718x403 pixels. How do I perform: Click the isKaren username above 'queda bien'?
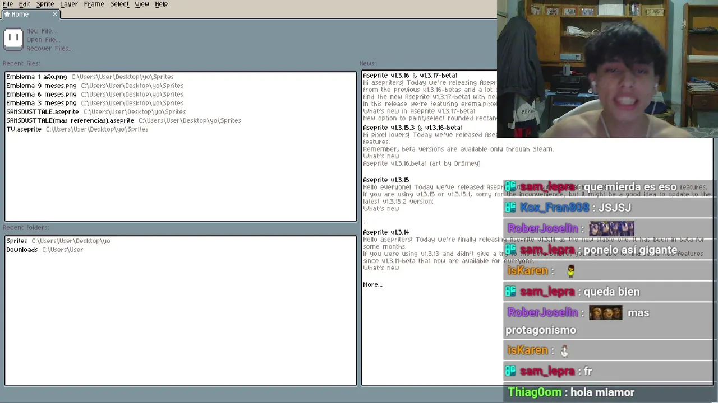(527, 271)
